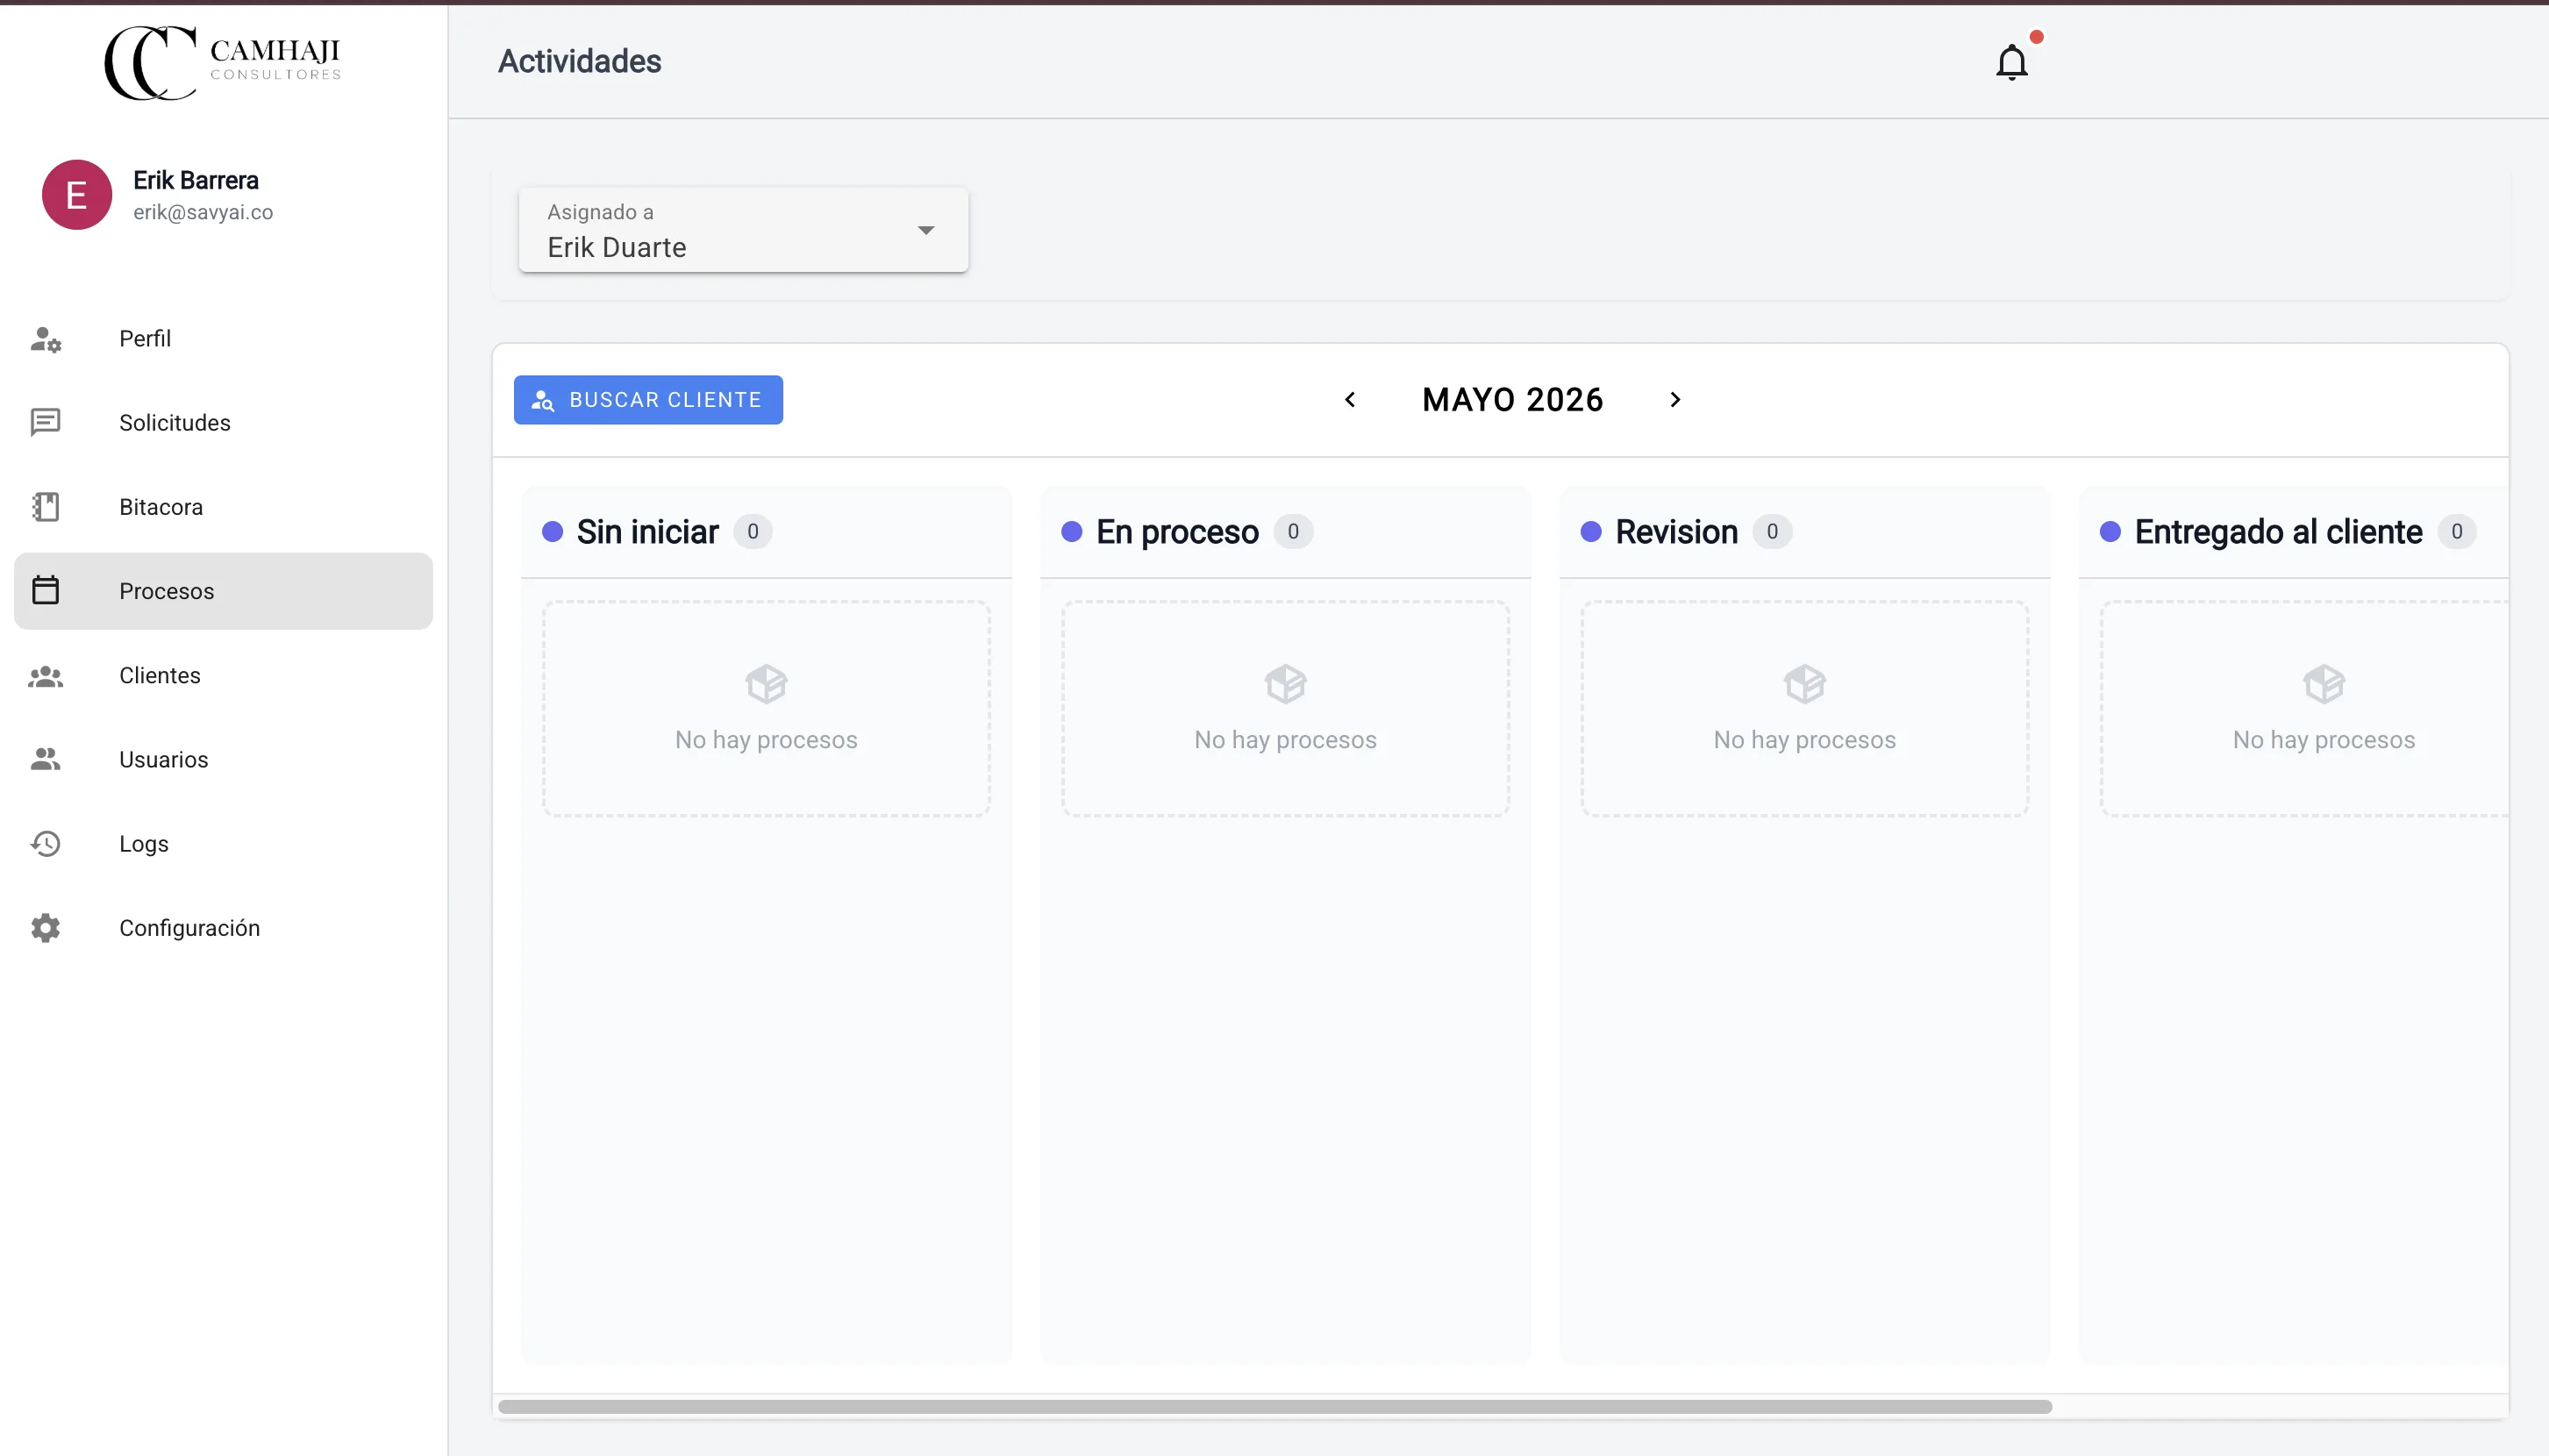Screen dimensions: 2549x1456
Task: Click the empty box icon under Sin iniciar
Action: click(x=766, y=685)
